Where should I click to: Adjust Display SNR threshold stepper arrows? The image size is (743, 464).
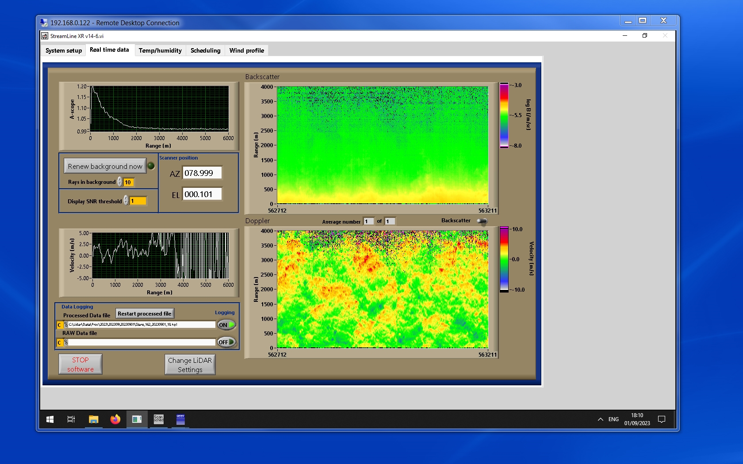coord(126,201)
